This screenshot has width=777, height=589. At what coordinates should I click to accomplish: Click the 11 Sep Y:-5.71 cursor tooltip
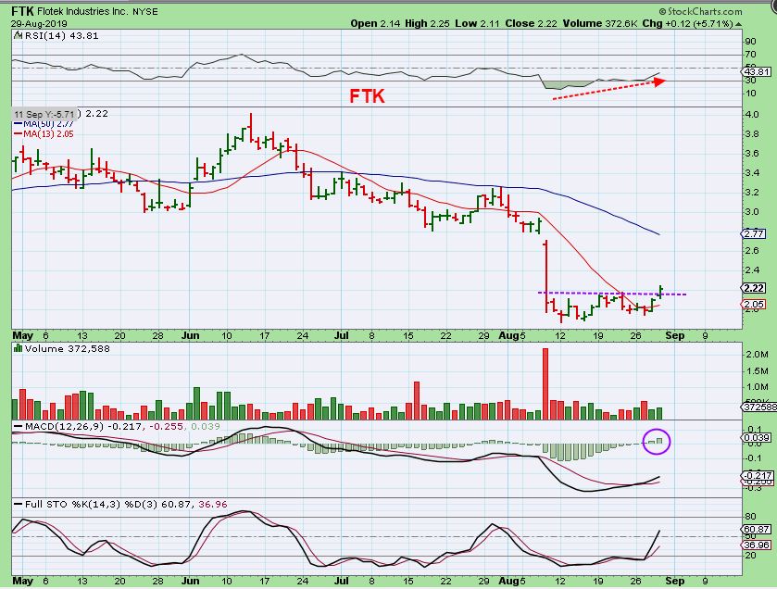click(44, 114)
